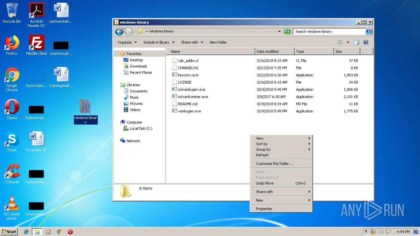420x236 pixels.
Task: Click the New folder button
Action: pos(218,42)
